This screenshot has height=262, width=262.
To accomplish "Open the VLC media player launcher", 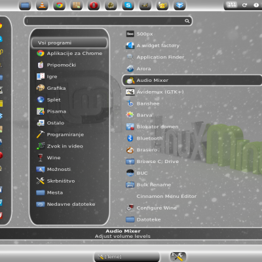I will pyautogui.click(x=42, y=5).
